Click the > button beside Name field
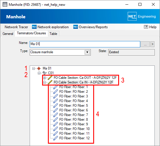This screenshot has height=146, width=160. 152,44
